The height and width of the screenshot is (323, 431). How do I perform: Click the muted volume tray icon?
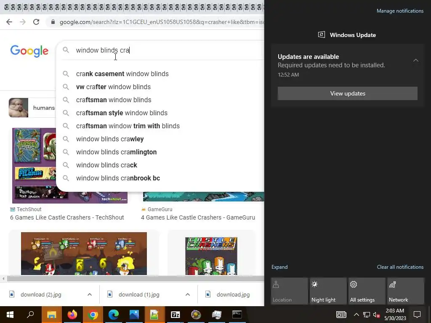[377, 315]
